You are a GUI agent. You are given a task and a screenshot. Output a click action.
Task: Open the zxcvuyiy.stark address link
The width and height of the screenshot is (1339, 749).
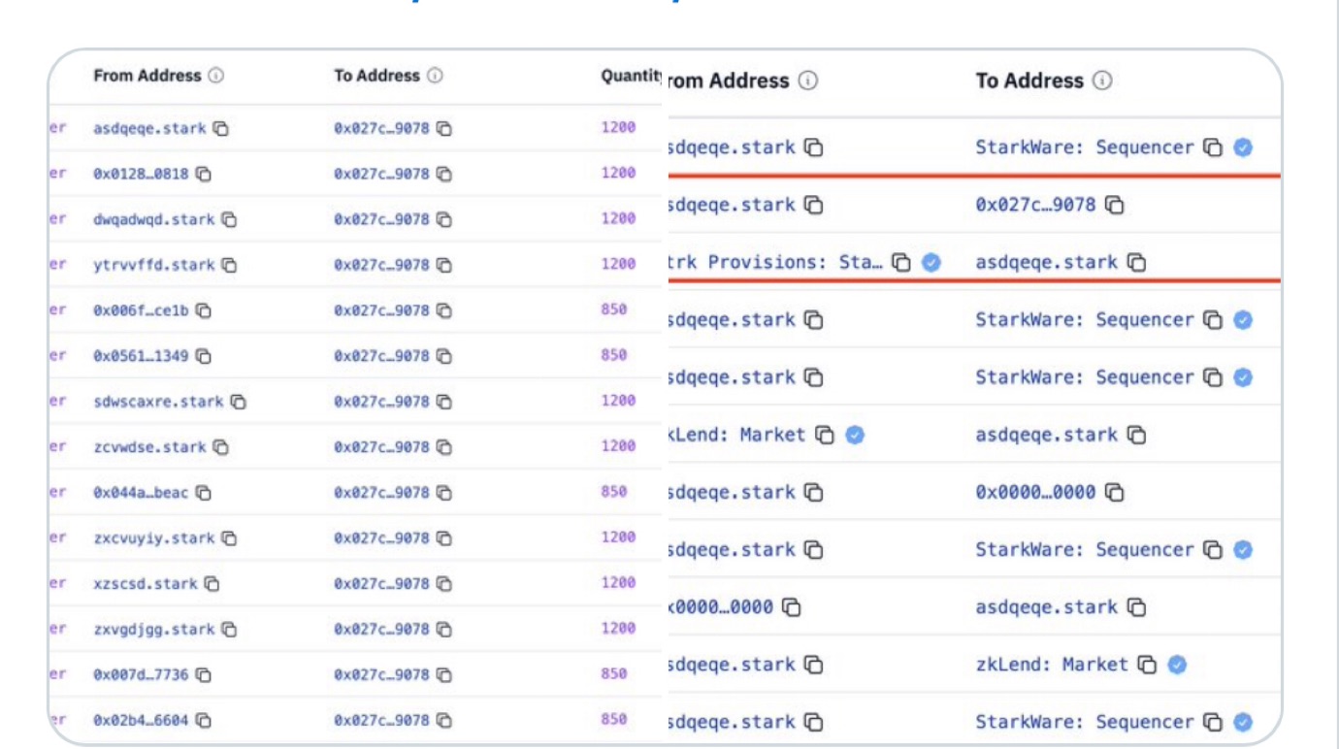click(153, 538)
